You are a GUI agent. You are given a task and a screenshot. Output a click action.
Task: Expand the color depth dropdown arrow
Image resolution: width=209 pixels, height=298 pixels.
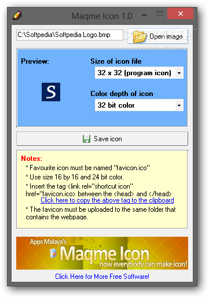(x=179, y=105)
